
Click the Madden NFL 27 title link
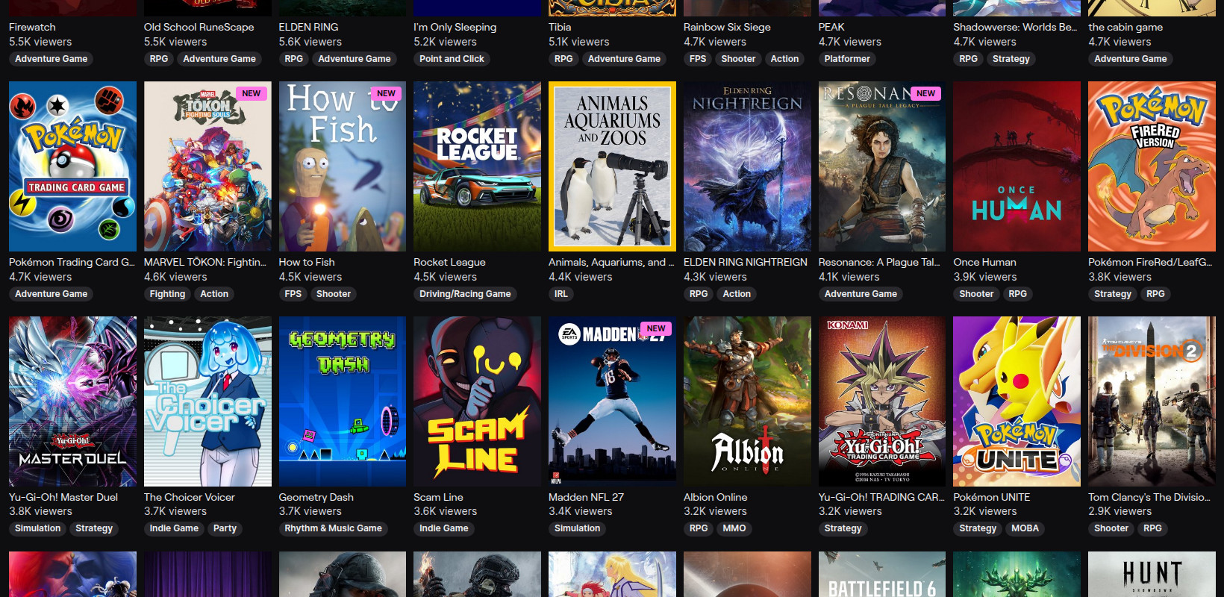coord(586,497)
